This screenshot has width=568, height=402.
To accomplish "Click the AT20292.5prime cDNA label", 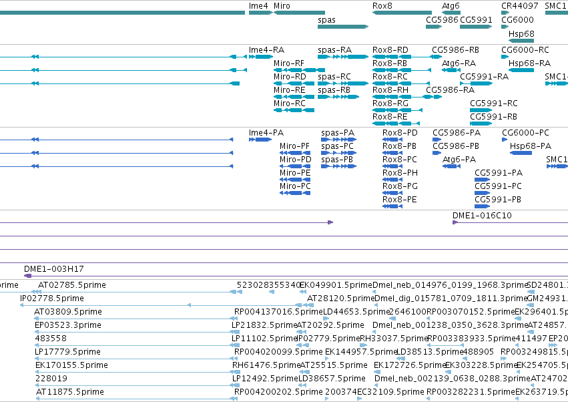I will pos(330,326).
